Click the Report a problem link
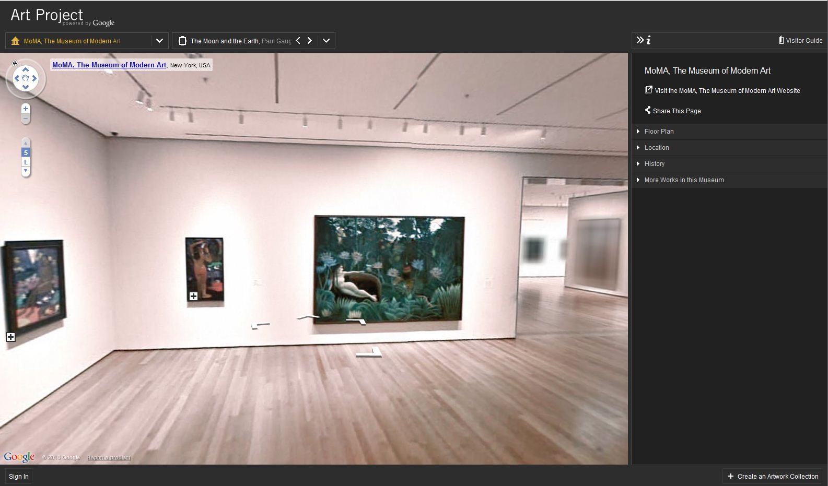The height and width of the screenshot is (486, 828). click(109, 458)
